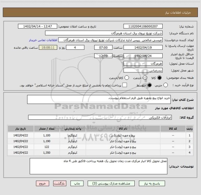Click the تعداد / مقدار column header
Image resolution: width=201 pixels, height=195 pixels.
coord(47,128)
